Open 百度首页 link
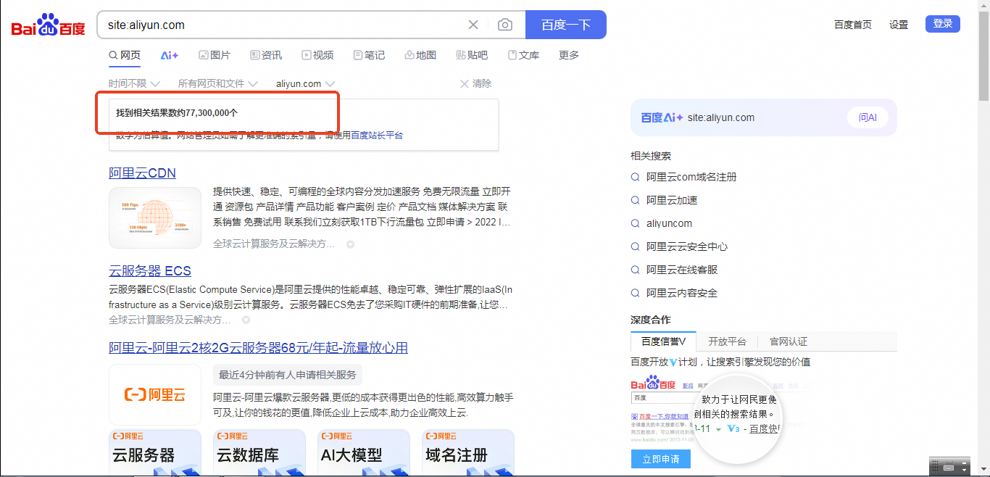The height and width of the screenshot is (477, 990). coord(853,25)
